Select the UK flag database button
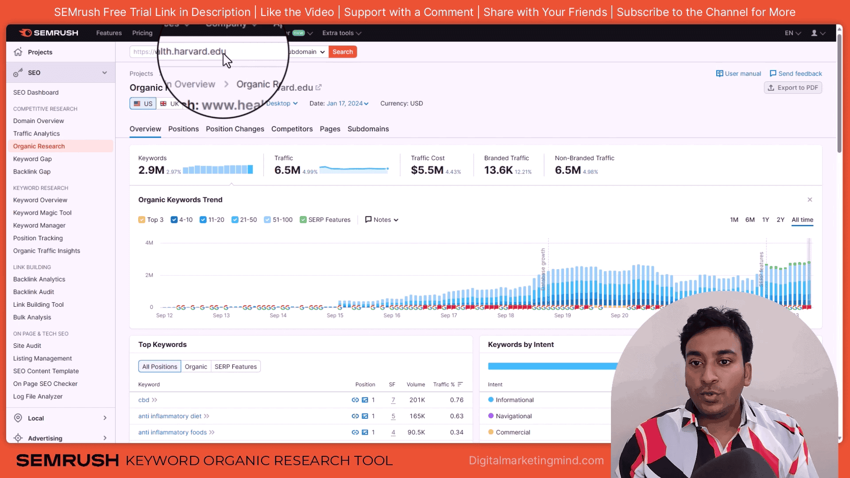850x478 pixels. click(x=169, y=104)
